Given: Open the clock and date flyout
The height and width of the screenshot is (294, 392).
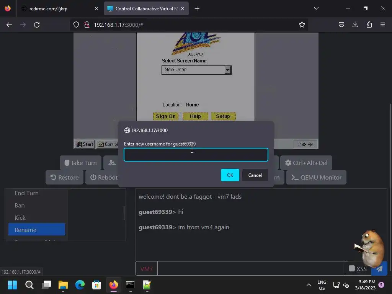Looking at the screenshot, I should 365,285.
